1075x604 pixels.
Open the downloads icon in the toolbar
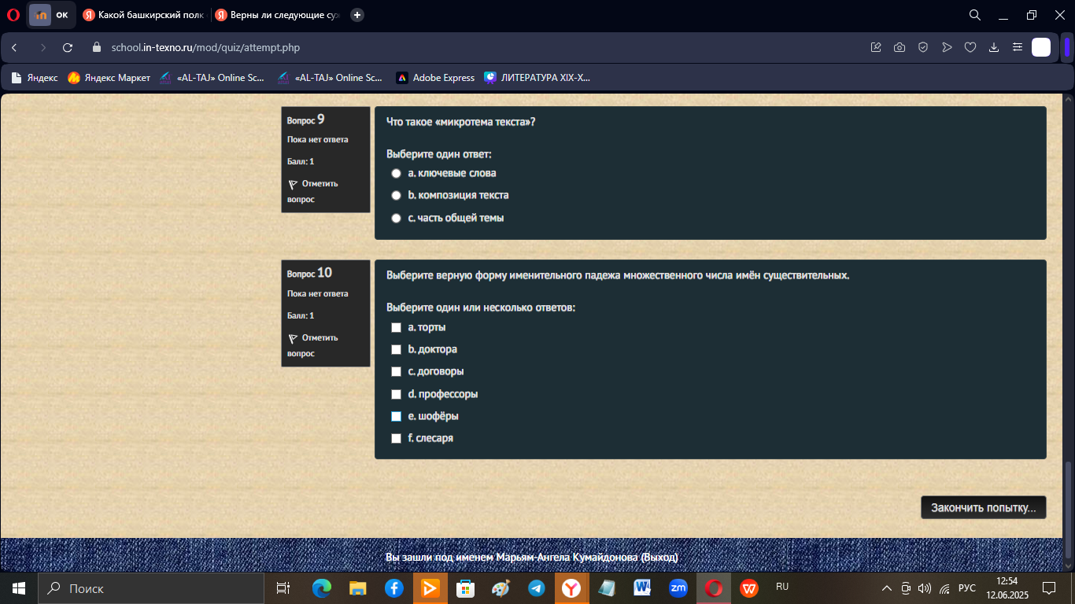point(994,47)
